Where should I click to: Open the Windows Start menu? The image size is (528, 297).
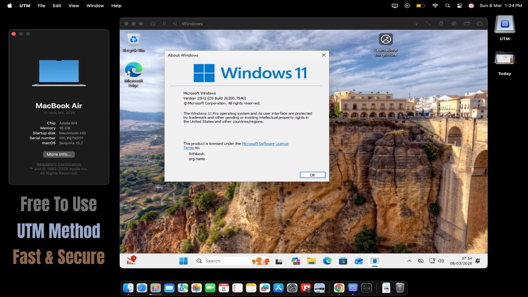pos(184,261)
